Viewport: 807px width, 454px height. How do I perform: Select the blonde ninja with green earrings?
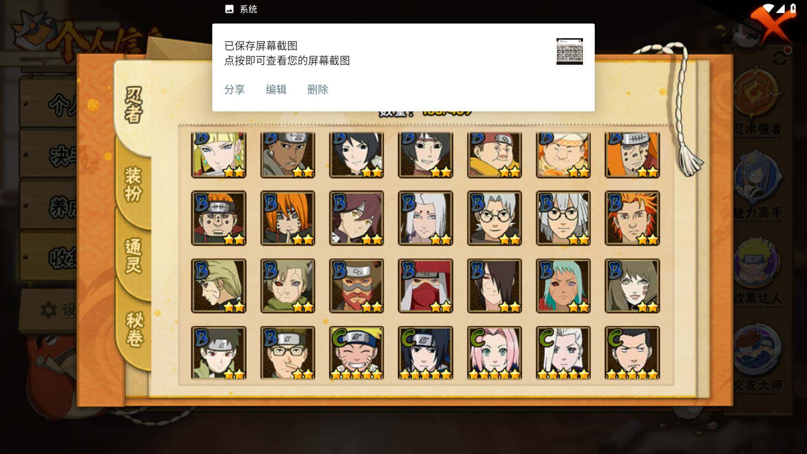pyautogui.click(x=219, y=155)
